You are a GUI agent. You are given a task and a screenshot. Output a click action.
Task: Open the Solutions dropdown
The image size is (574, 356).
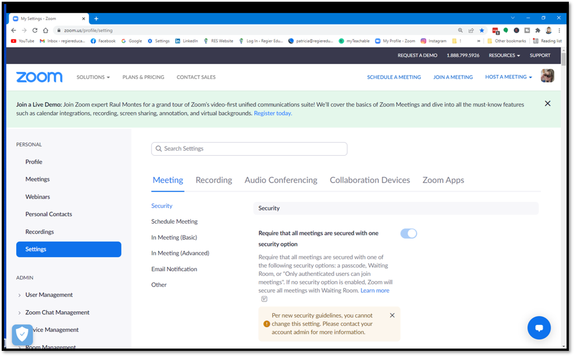click(93, 77)
